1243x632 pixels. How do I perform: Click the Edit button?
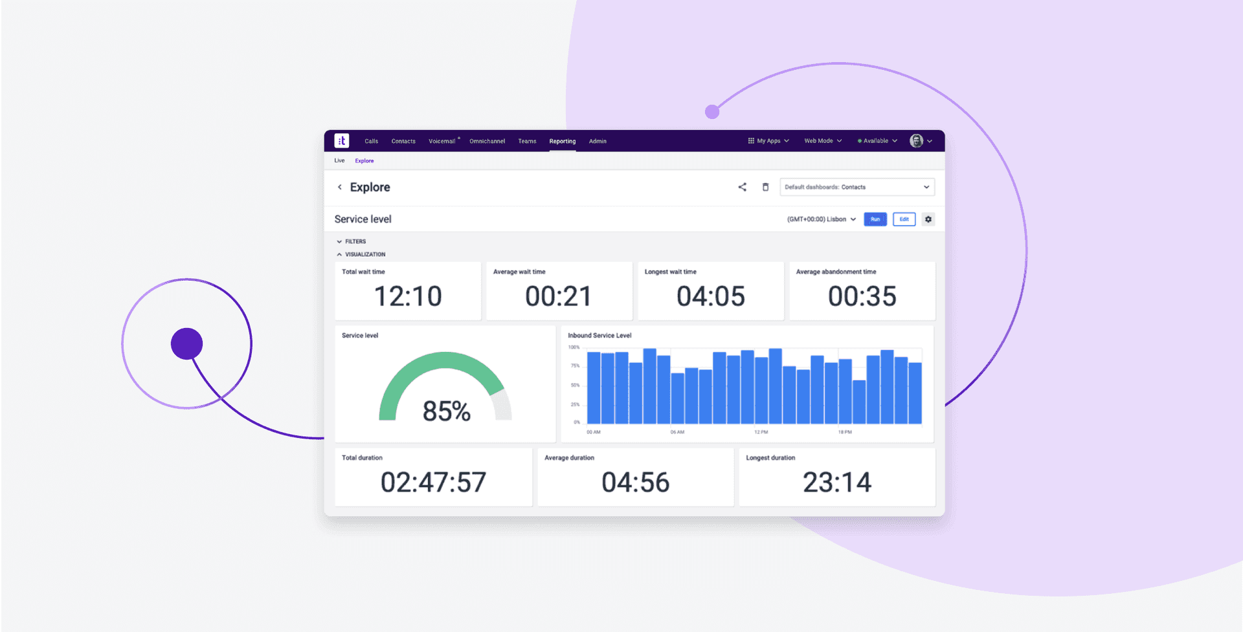(x=904, y=219)
